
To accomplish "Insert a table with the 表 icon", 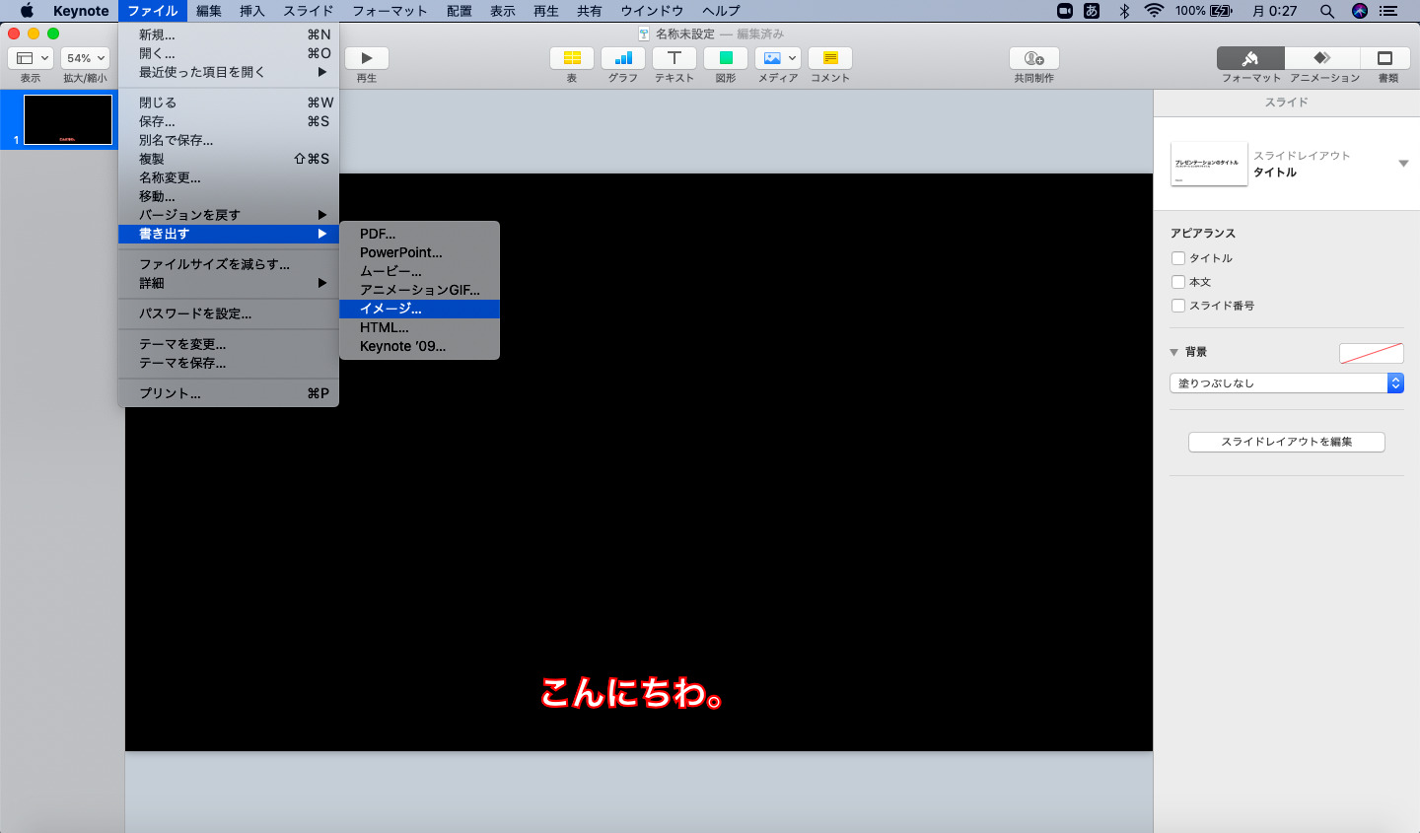I will coord(572,58).
